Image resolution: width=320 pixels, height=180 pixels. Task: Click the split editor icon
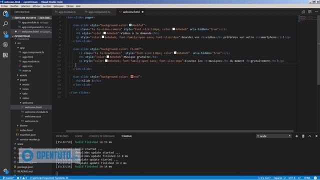(309, 12)
